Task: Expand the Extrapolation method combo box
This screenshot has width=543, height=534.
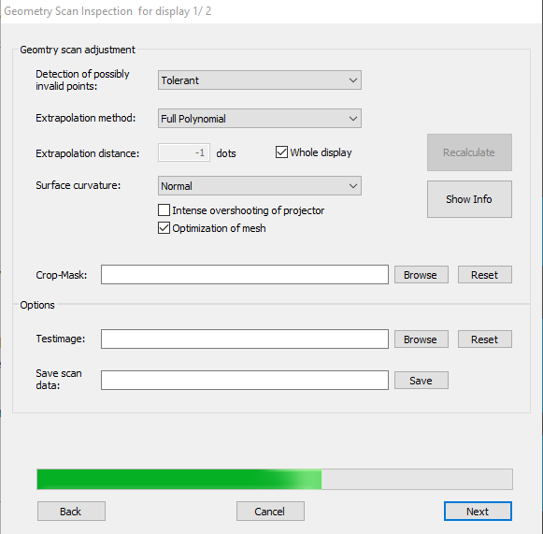Action: point(260,119)
